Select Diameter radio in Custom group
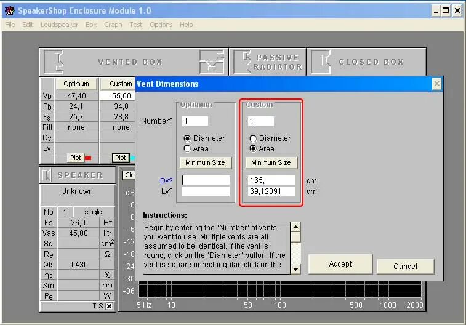The image size is (466, 325). (x=253, y=138)
